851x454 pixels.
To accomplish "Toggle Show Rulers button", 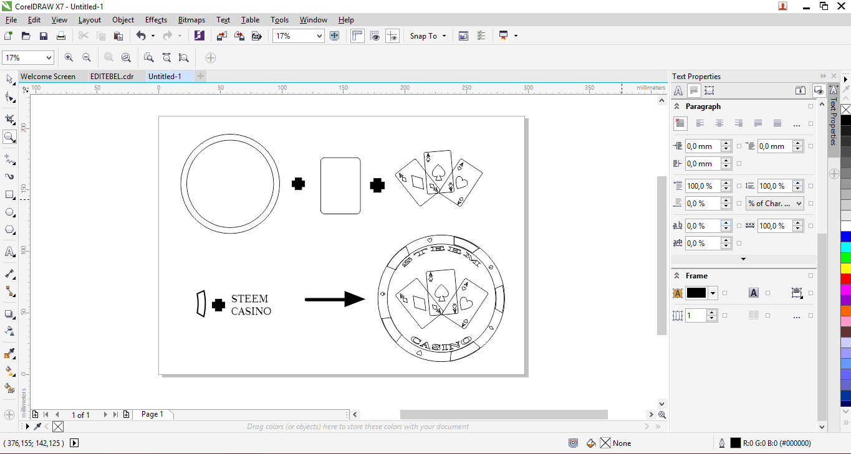I will point(357,36).
